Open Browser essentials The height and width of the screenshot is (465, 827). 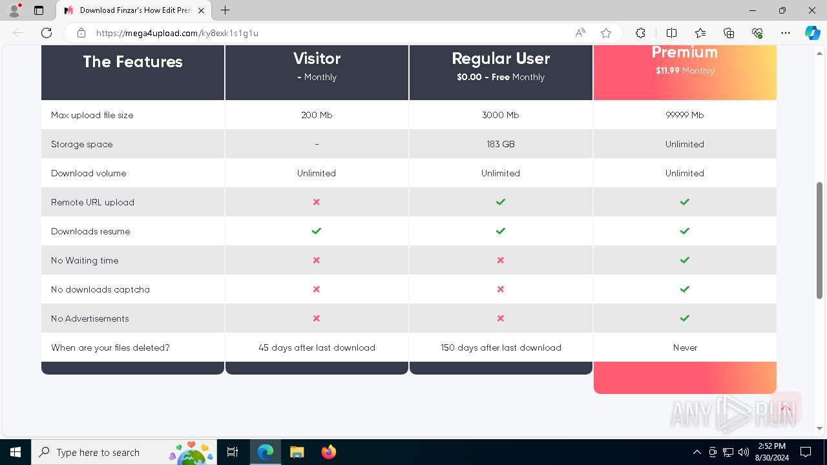pos(757,33)
